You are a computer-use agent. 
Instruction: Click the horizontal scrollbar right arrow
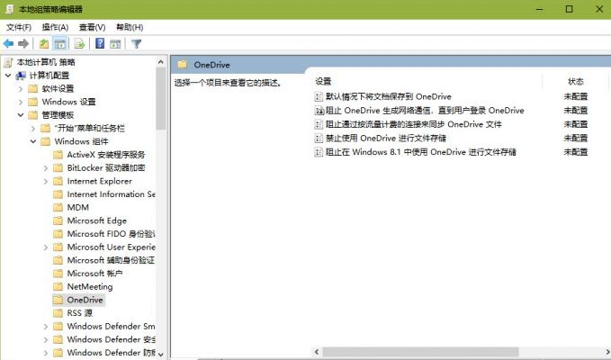[607, 352]
